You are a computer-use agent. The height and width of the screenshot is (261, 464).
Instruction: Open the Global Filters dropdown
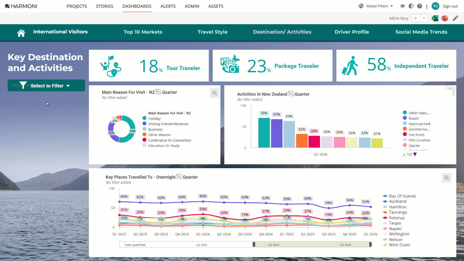[x=376, y=6]
